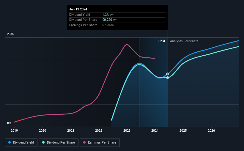Image resolution: width=244 pixels, height=151 pixels.
Task: Click Dividend Yield row label in tooltip
Action: pos(80,15)
